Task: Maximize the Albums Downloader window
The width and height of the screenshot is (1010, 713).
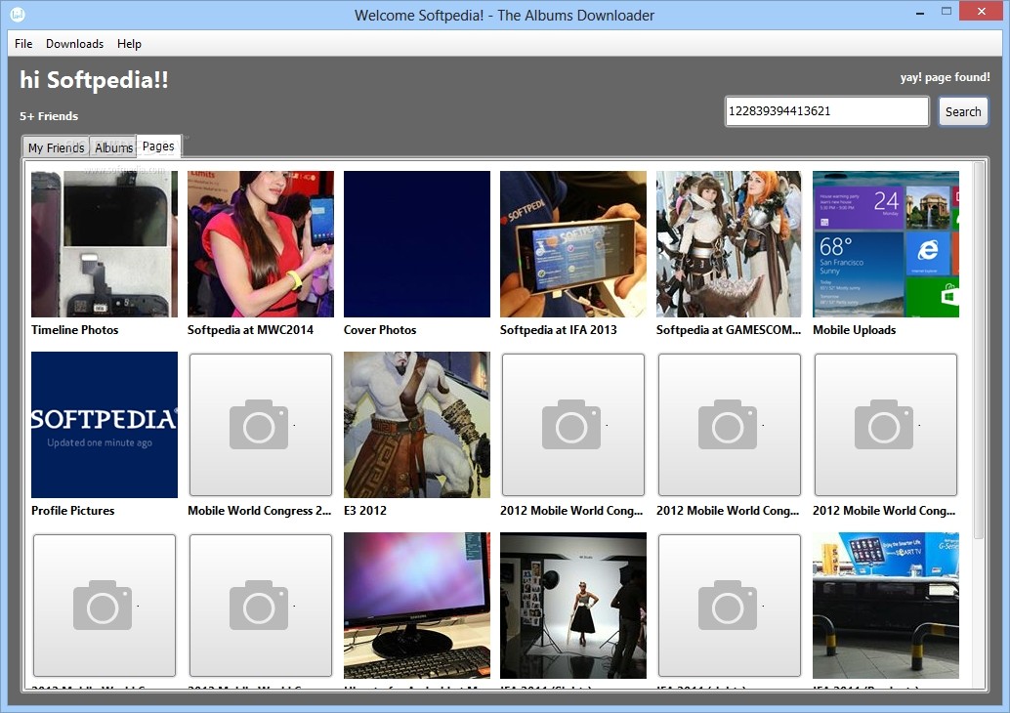Action: coord(947,12)
